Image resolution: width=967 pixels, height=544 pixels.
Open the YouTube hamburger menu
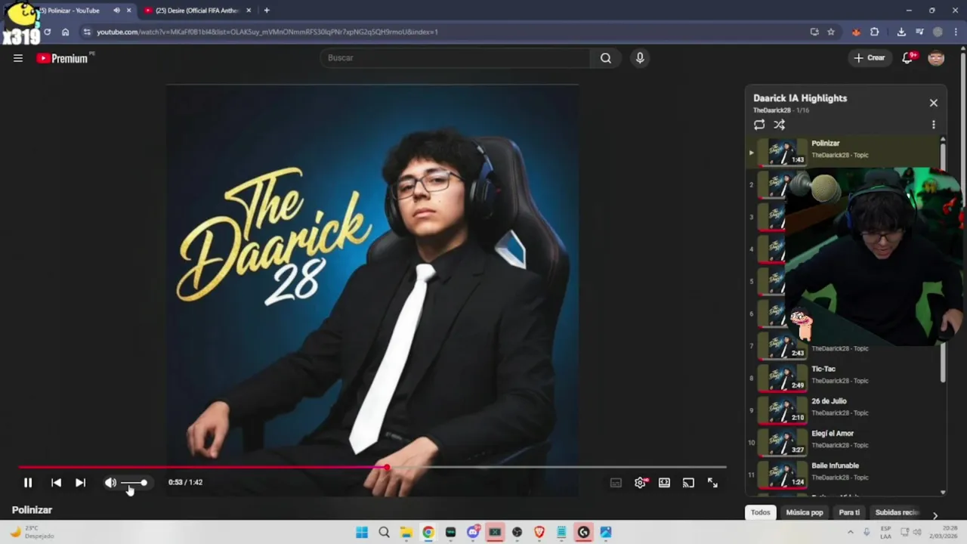click(x=18, y=58)
